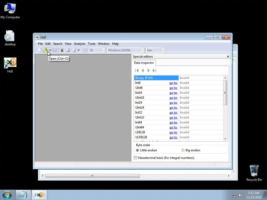Enable Hexadecimal basis for integral numbers
Image resolution: width=267 pixels, height=200 pixels.
(x=164, y=158)
